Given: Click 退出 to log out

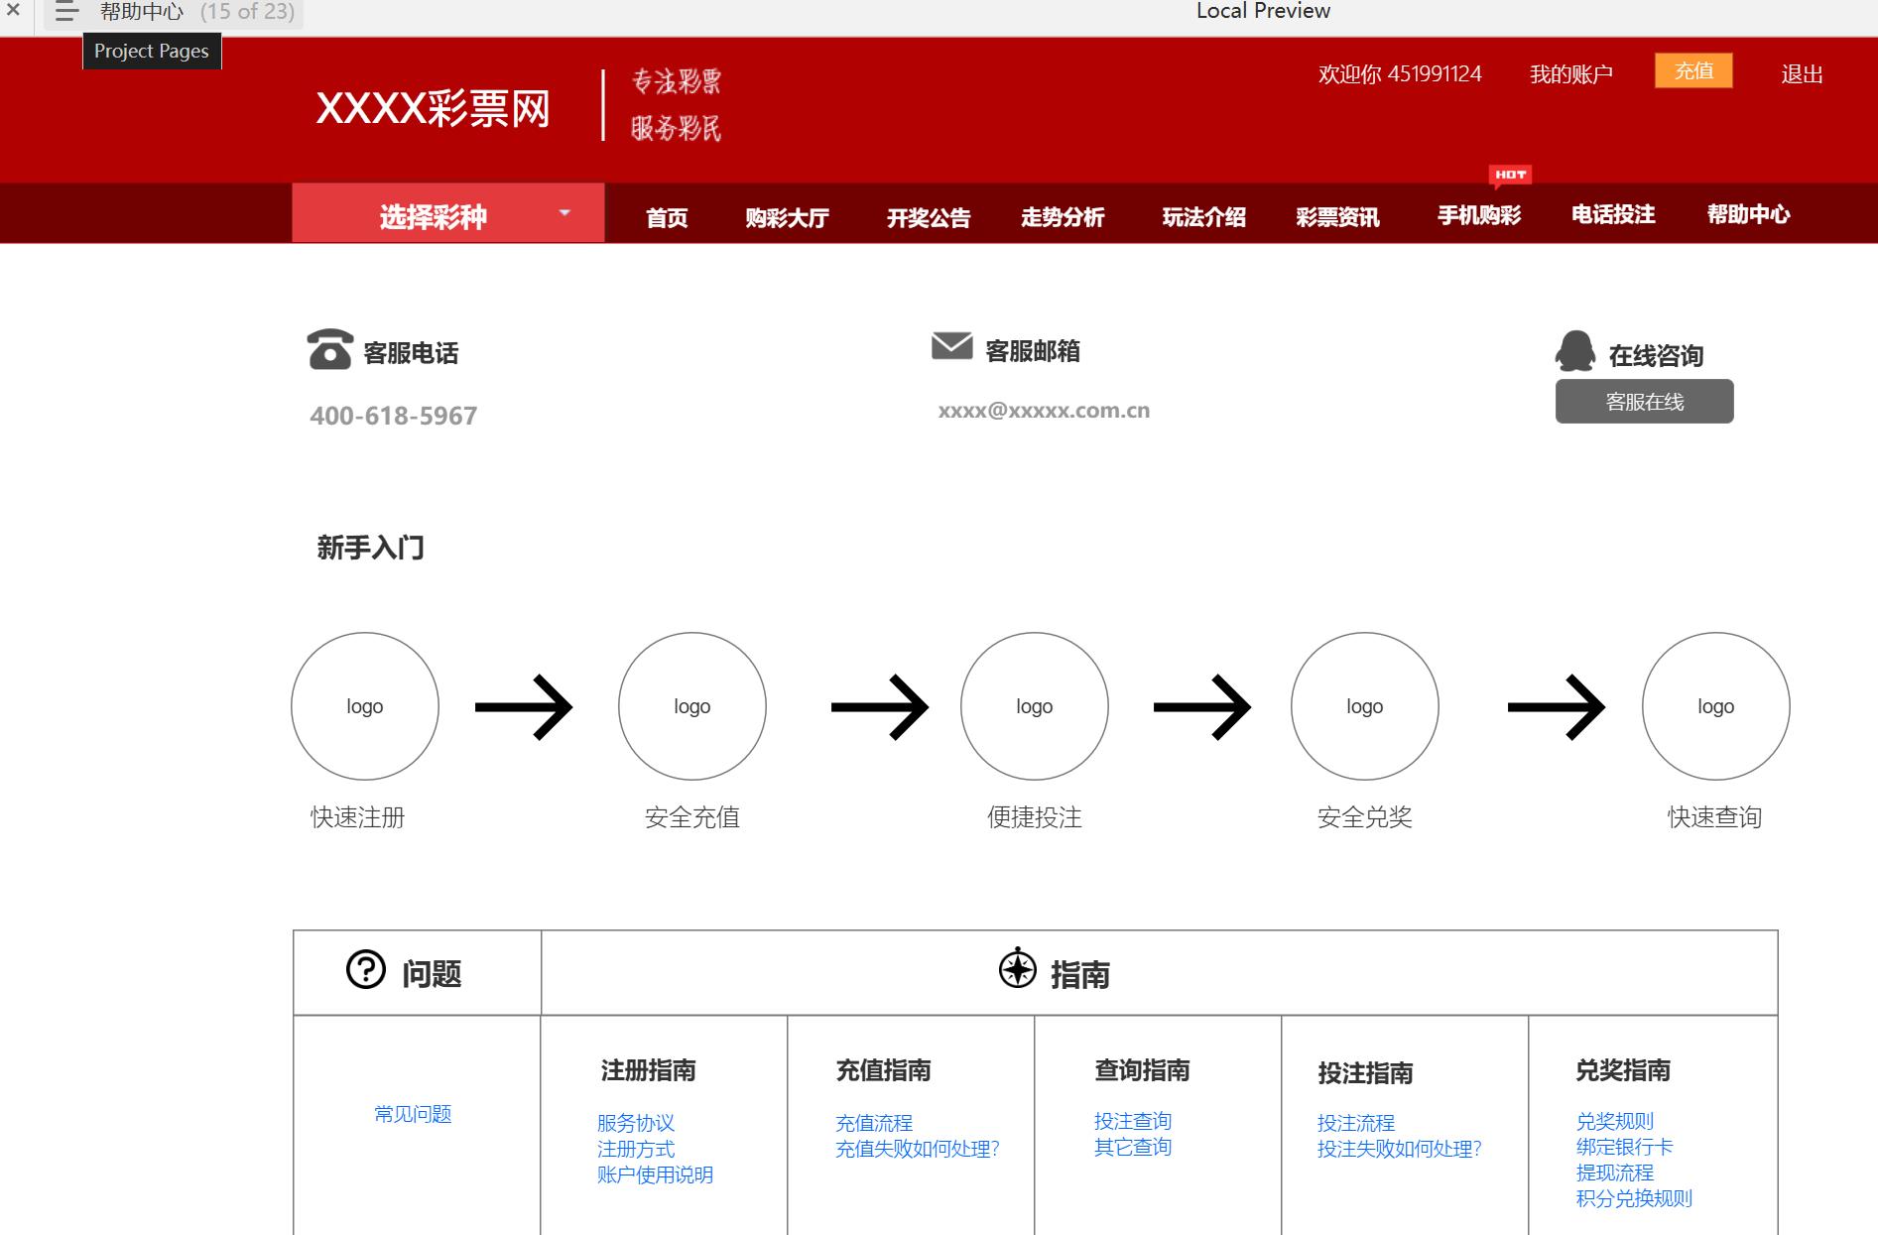Looking at the screenshot, I should pyautogui.click(x=1802, y=74).
